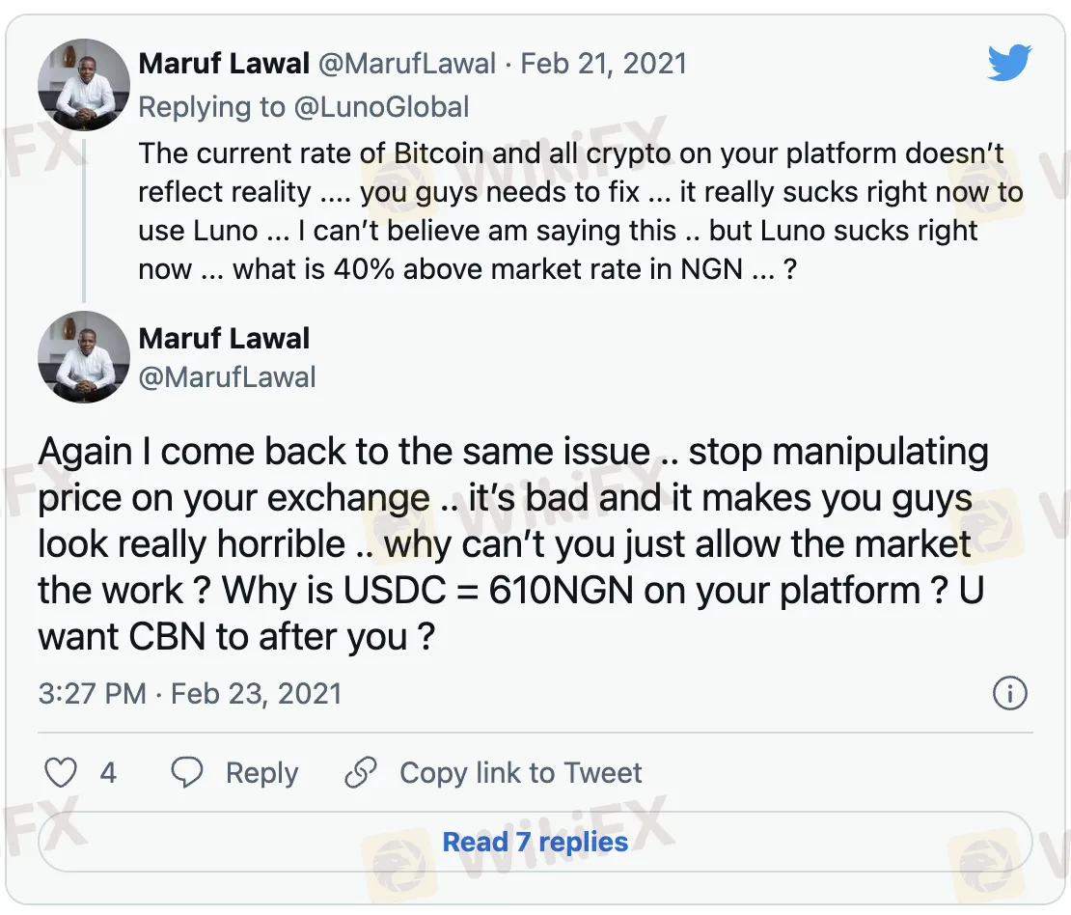Click the Feb 21, 2021 date link
This screenshot has height=915, width=1071.
[x=604, y=64]
